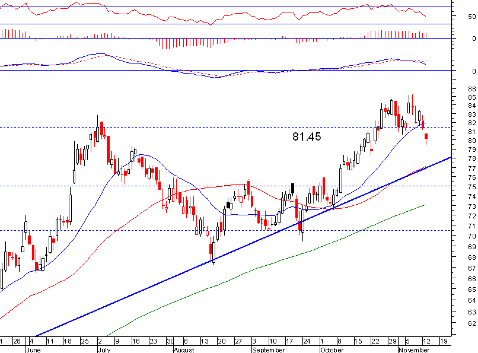Click the 82 price axis label

point(472,123)
